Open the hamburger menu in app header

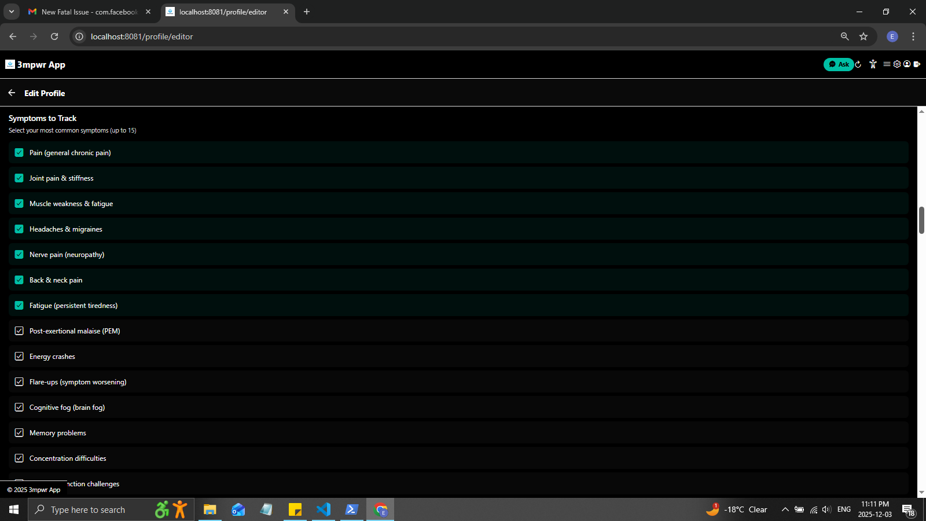pyautogui.click(x=887, y=64)
